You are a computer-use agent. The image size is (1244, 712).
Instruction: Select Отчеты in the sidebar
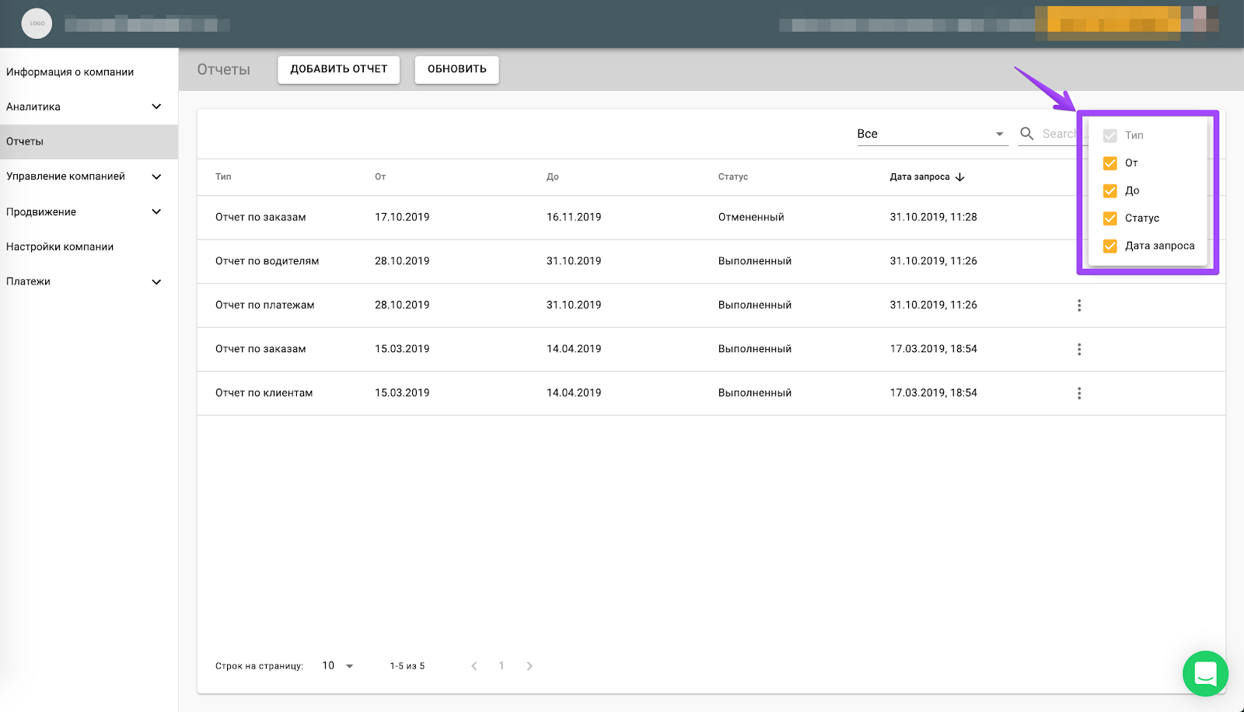click(89, 141)
